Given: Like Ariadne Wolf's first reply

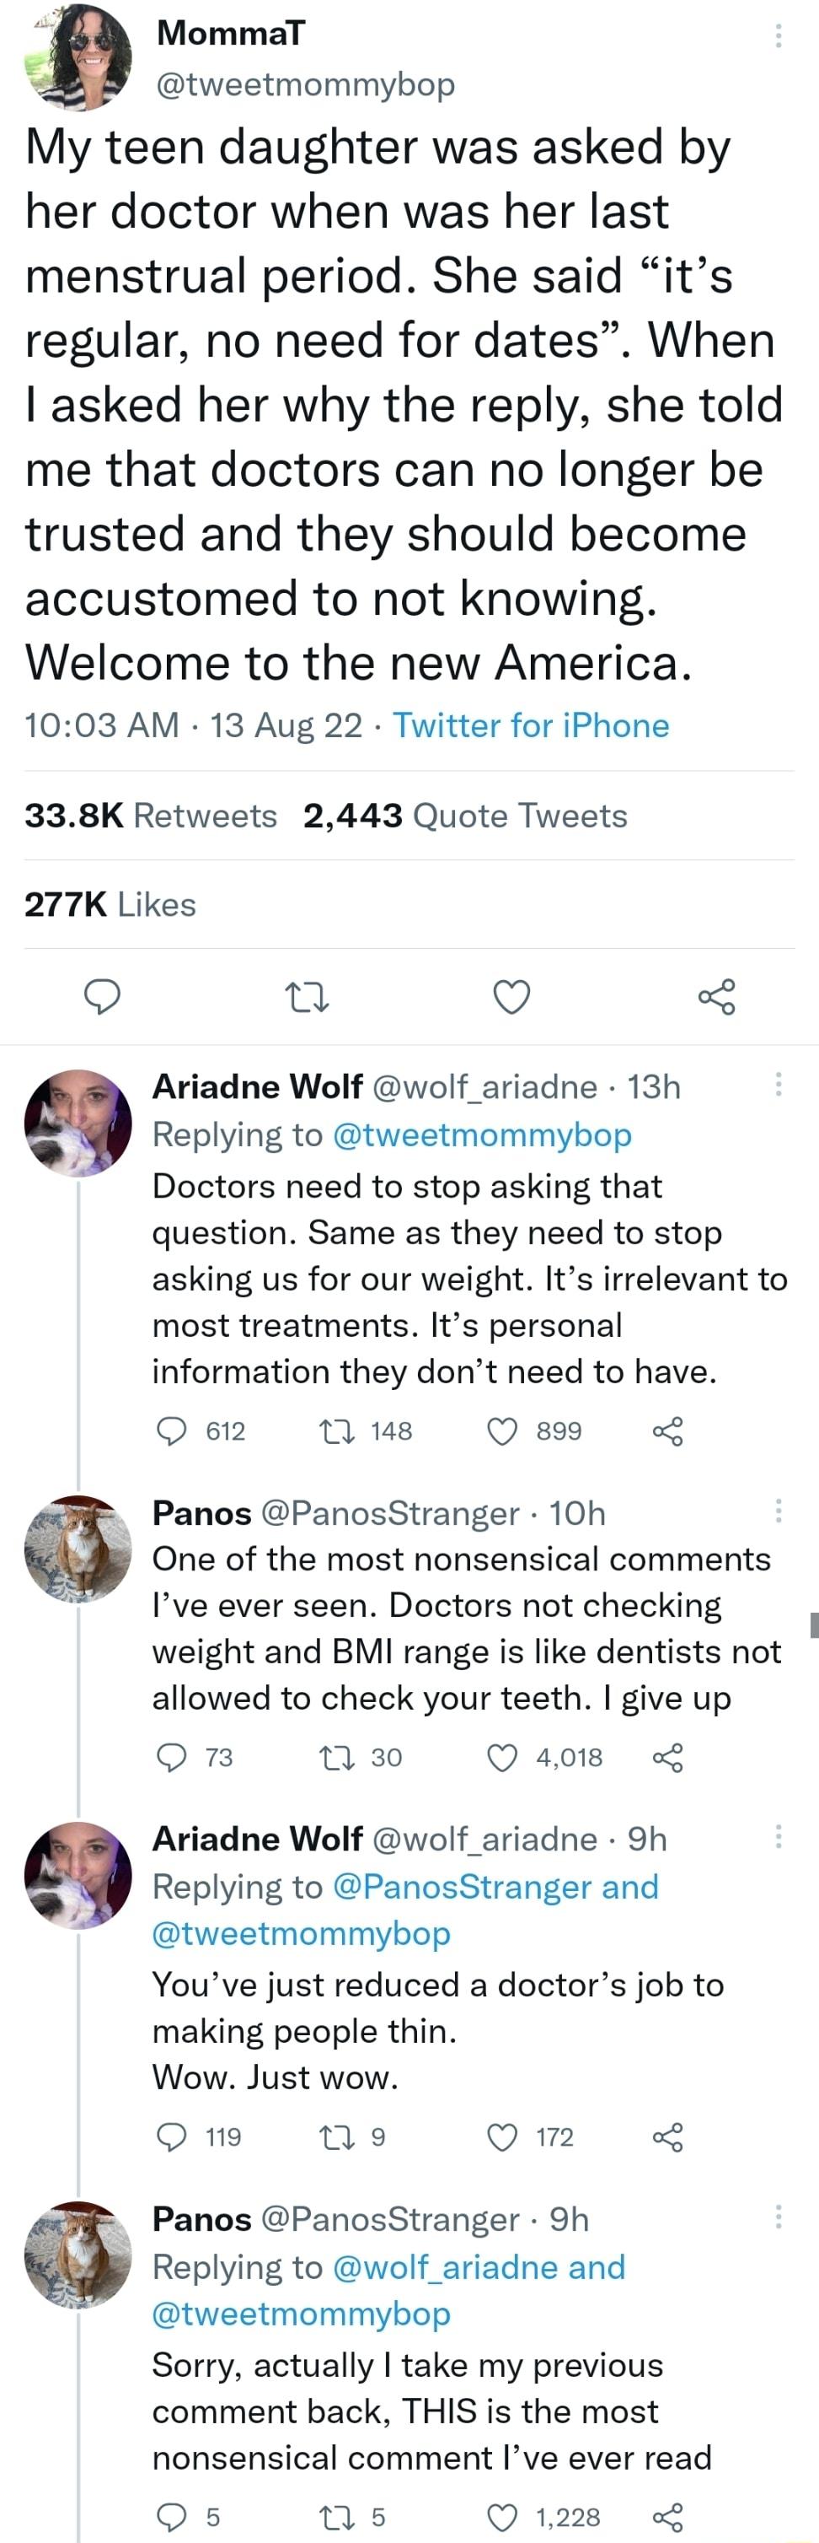Looking at the screenshot, I should click(502, 1431).
